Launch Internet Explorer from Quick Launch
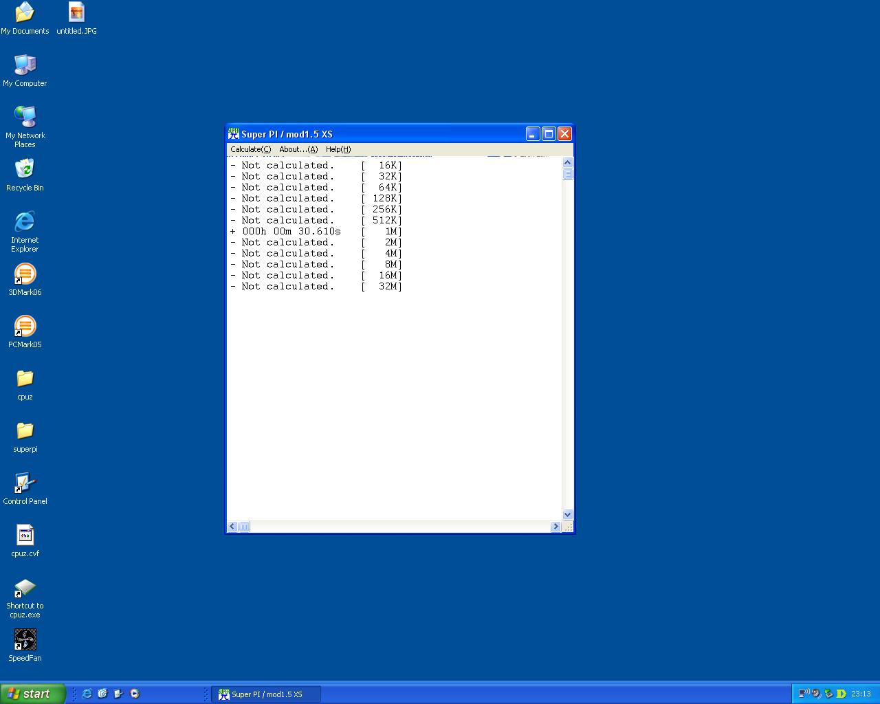The height and width of the screenshot is (704, 880). coord(87,694)
